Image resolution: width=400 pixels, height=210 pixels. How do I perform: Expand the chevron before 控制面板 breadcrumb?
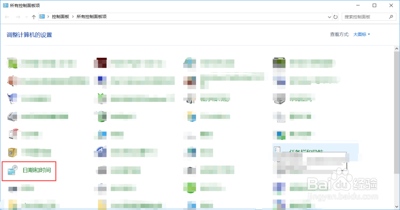tap(48, 16)
